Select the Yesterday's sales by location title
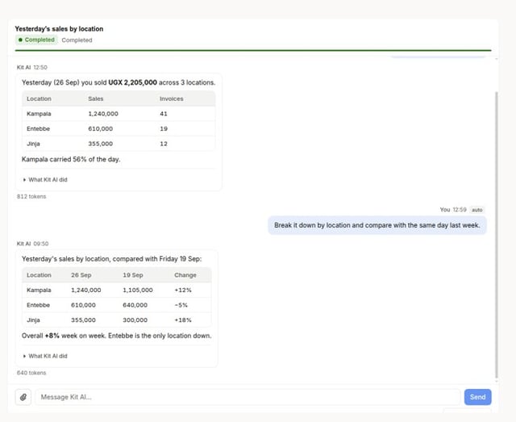The width and height of the screenshot is (516, 422). (x=59, y=29)
